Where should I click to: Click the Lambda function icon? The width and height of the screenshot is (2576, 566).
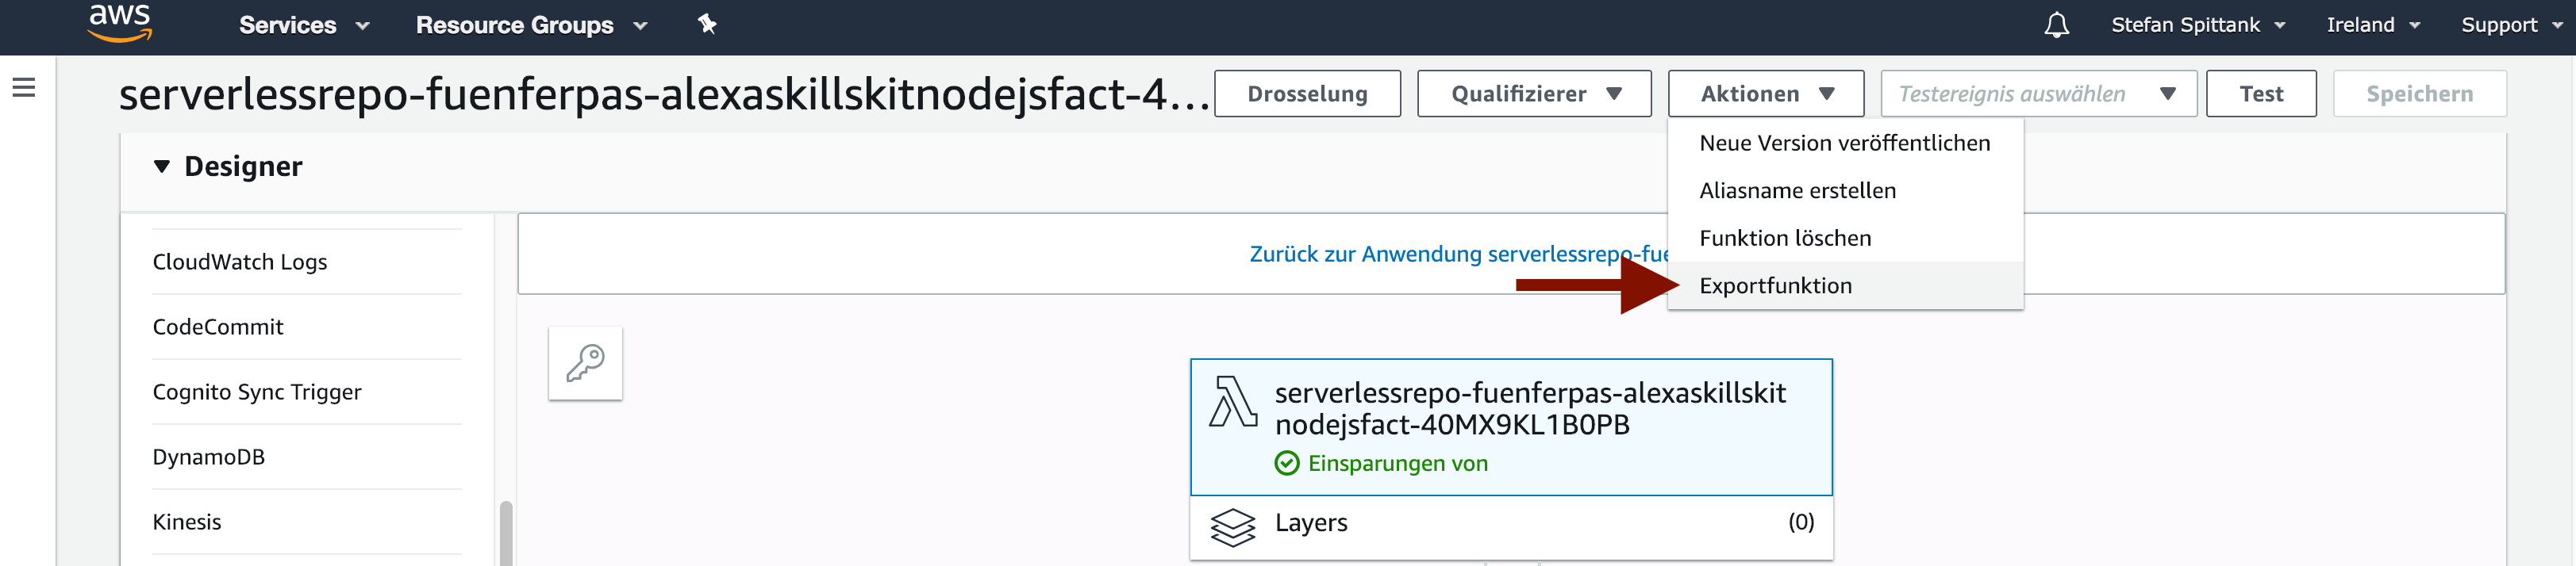click(x=1233, y=401)
